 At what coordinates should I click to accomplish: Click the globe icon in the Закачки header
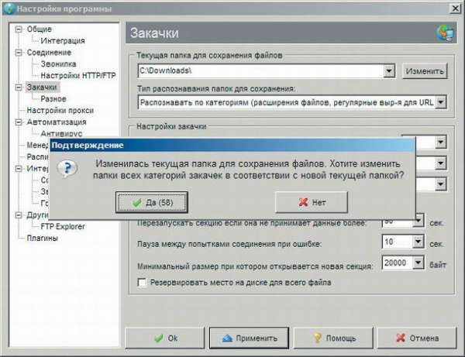pos(444,33)
